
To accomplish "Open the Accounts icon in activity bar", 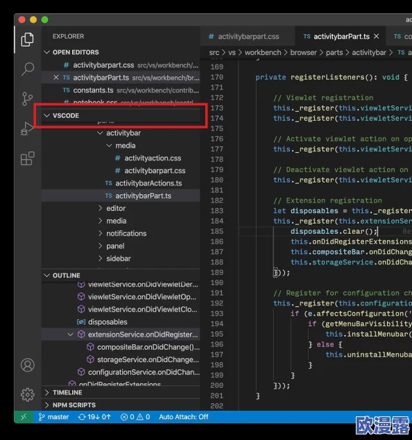I will coord(27,365).
